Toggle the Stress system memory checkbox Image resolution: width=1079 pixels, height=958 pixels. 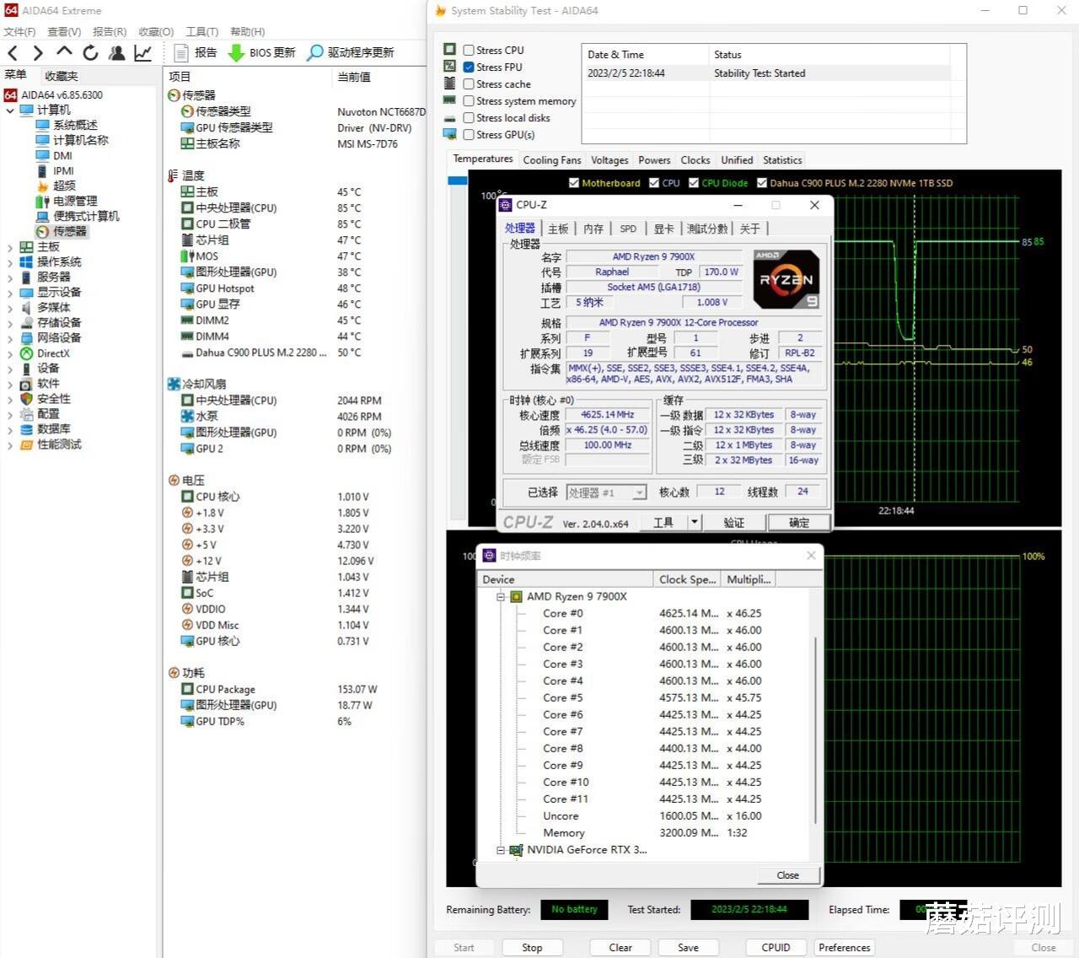469,101
